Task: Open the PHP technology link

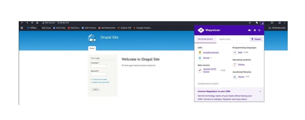Action: tap(240, 52)
